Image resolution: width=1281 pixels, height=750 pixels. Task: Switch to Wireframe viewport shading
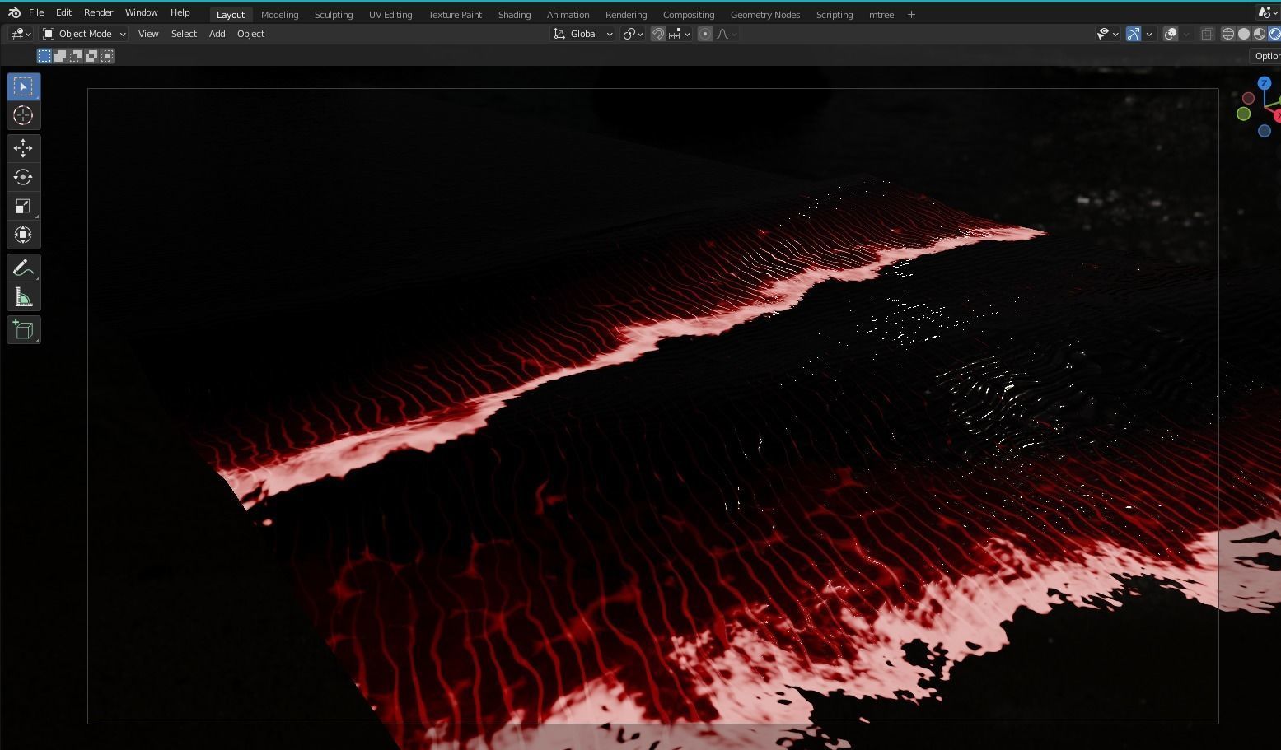click(1228, 34)
